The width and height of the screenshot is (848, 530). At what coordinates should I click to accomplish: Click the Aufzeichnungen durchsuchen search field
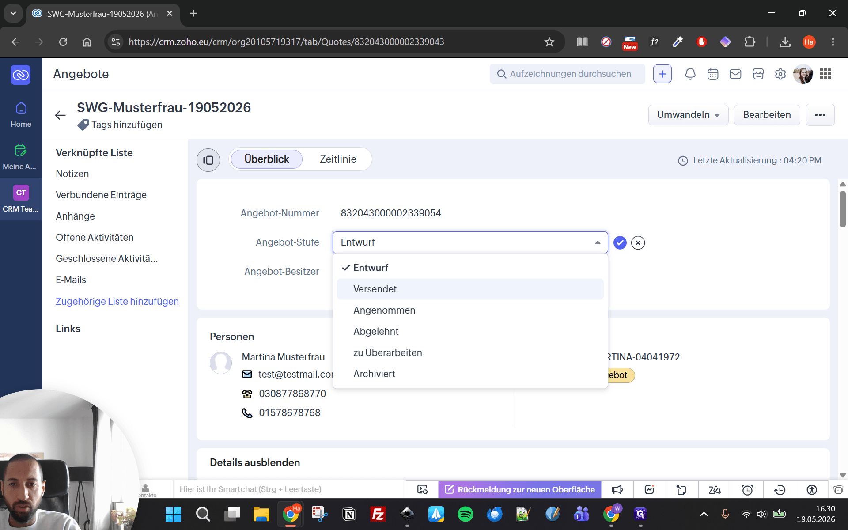tap(567, 74)
